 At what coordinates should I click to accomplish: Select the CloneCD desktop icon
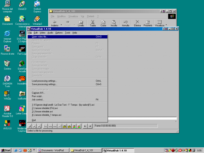[x=22, y=6]
